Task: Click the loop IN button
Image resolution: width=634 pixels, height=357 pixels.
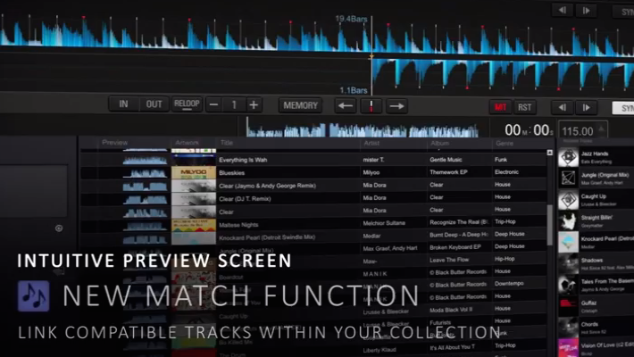Action: click(x=123, y=104)
